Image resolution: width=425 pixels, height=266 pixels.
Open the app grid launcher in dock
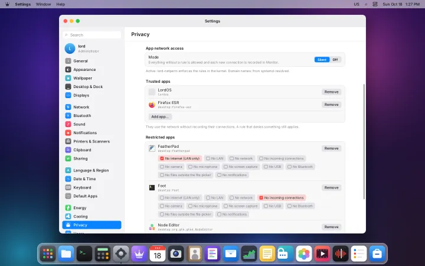48,254
